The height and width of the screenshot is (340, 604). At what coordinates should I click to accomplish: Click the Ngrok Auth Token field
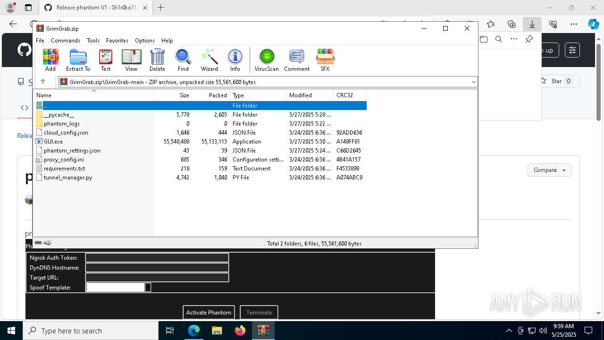pyautogui.click(x=157, y=258)
